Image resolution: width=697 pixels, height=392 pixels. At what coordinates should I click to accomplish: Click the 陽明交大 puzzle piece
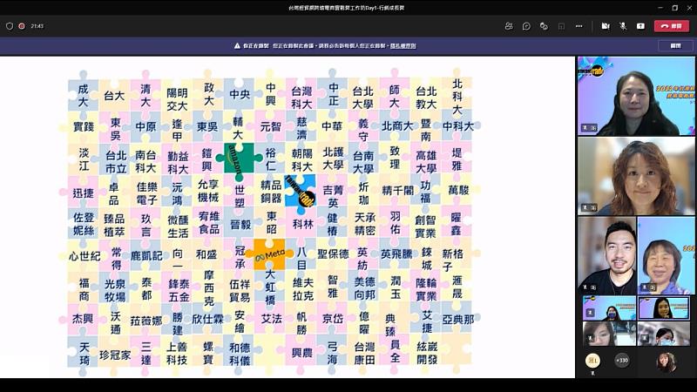(177, 99)
